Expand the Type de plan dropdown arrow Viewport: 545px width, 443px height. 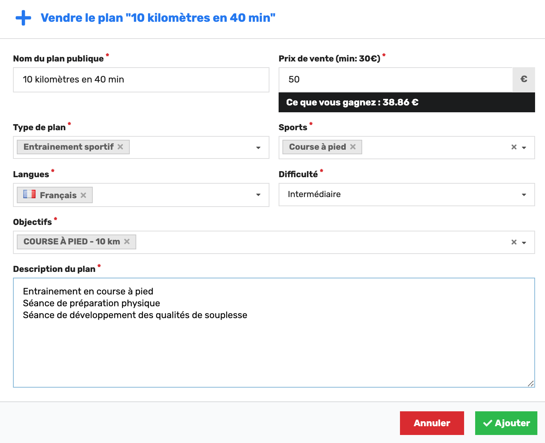258,148
